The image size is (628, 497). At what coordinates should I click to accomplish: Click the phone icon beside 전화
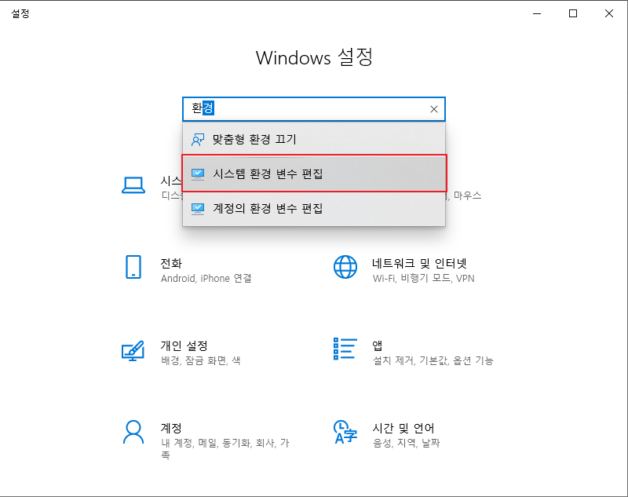133,267
